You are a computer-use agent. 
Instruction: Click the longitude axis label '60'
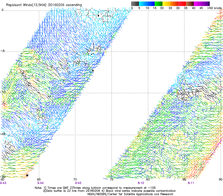coord(2,179)
